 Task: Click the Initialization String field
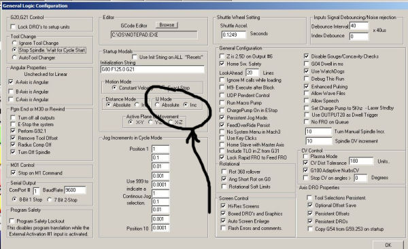(152, 69)
